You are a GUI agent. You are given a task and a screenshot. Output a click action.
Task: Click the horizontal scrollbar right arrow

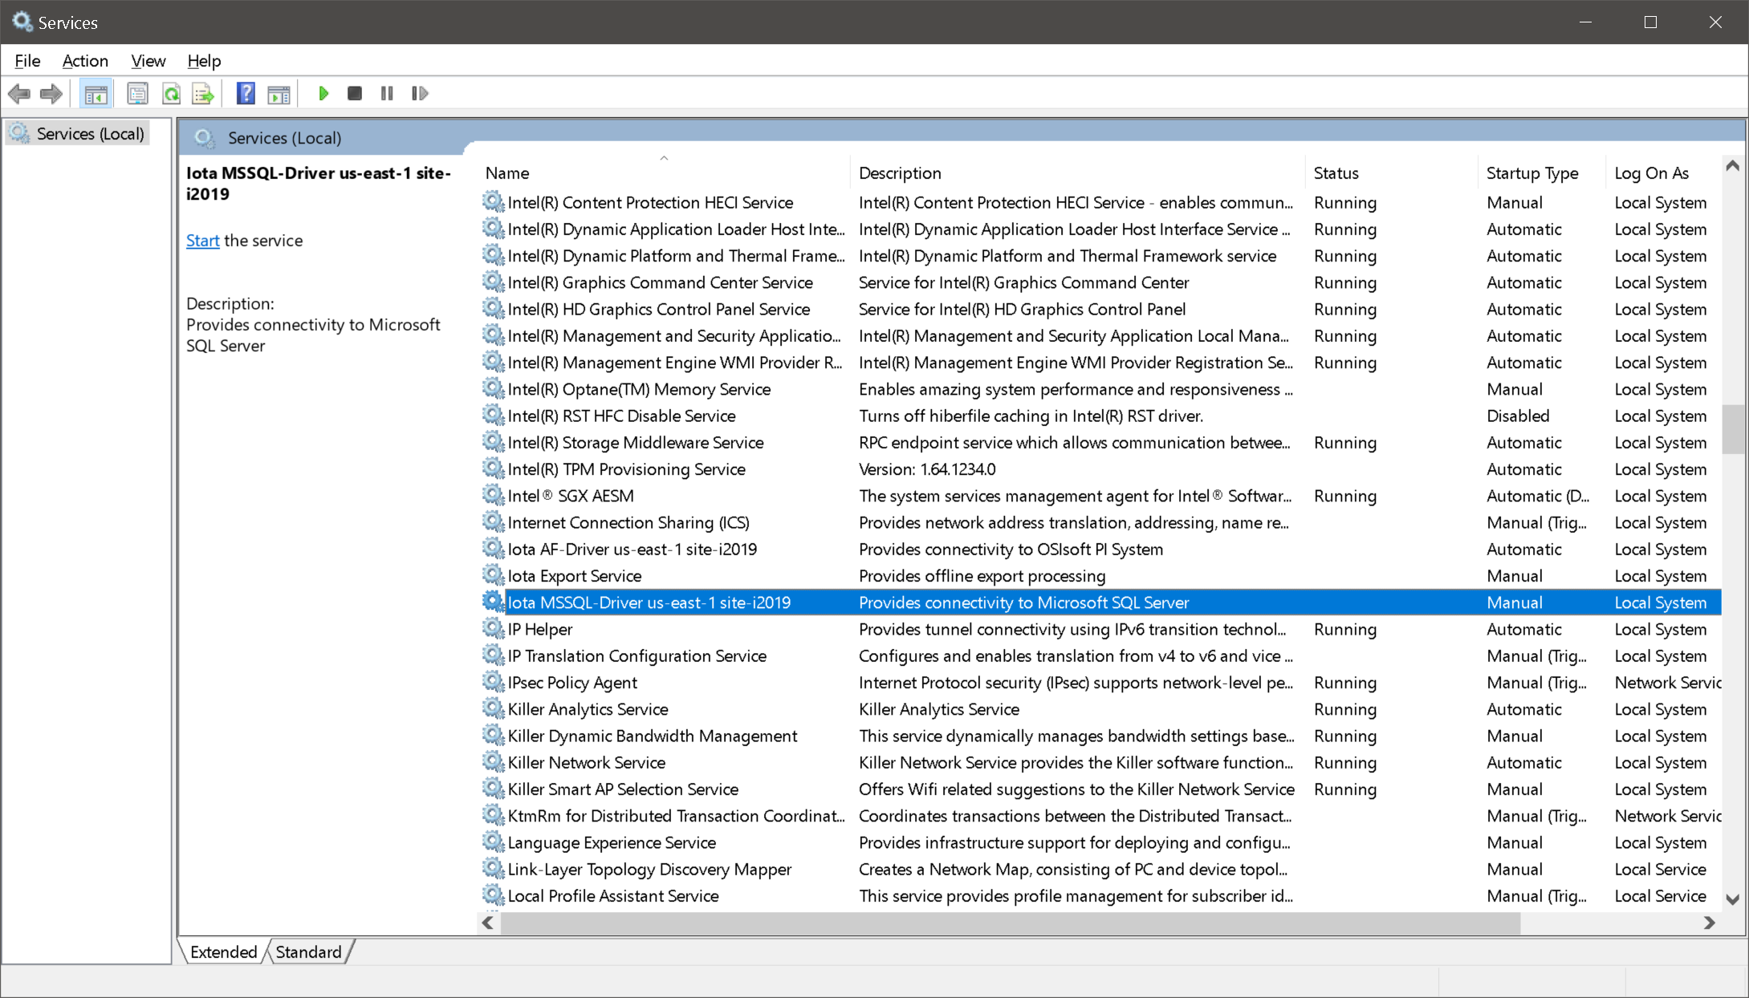coord(1710,923)
